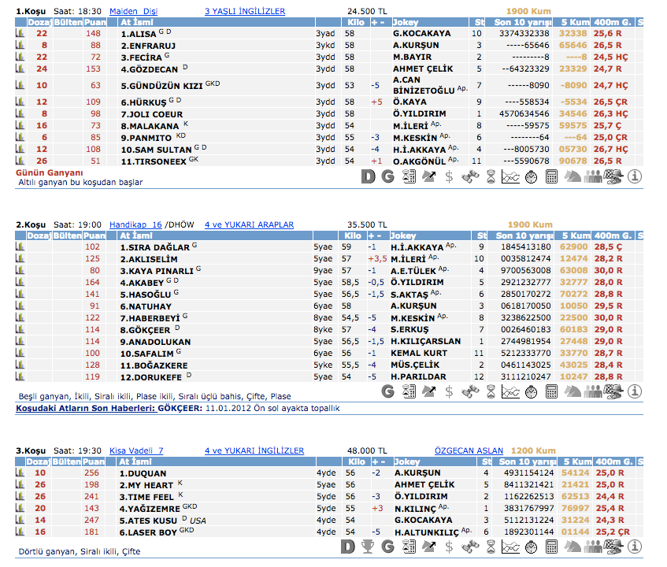Click the D icon in race 1 toolbar

coord(367,177)
